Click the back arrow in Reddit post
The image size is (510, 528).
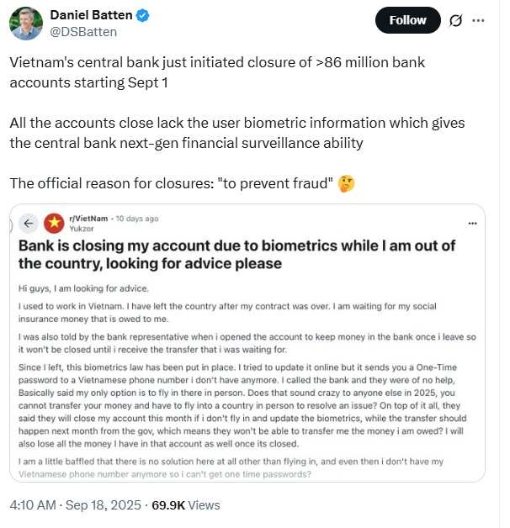click(x=29, y=224)
